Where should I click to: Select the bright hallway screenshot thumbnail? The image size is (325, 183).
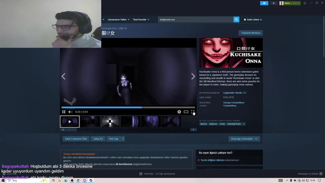pyautogui.click(x=110, y=121)
